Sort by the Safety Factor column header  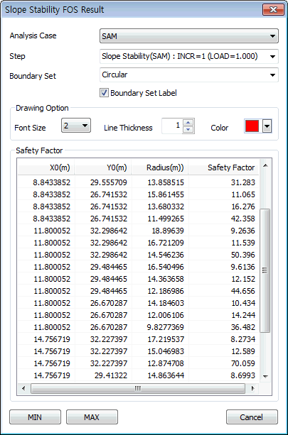223,167
